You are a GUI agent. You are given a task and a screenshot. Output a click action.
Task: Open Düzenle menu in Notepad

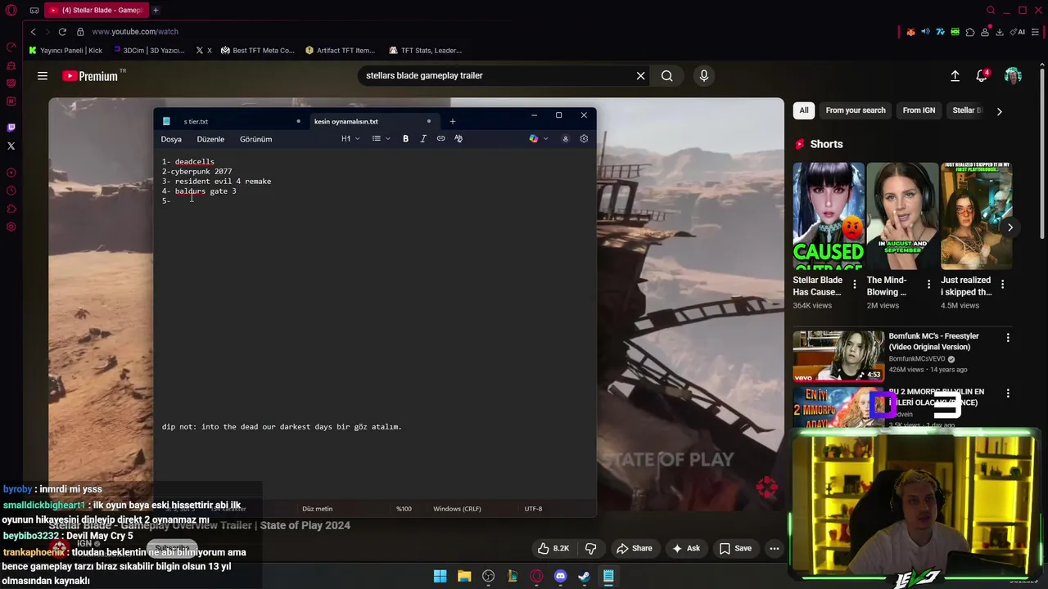pyautogui.click(x=210, y=139)
